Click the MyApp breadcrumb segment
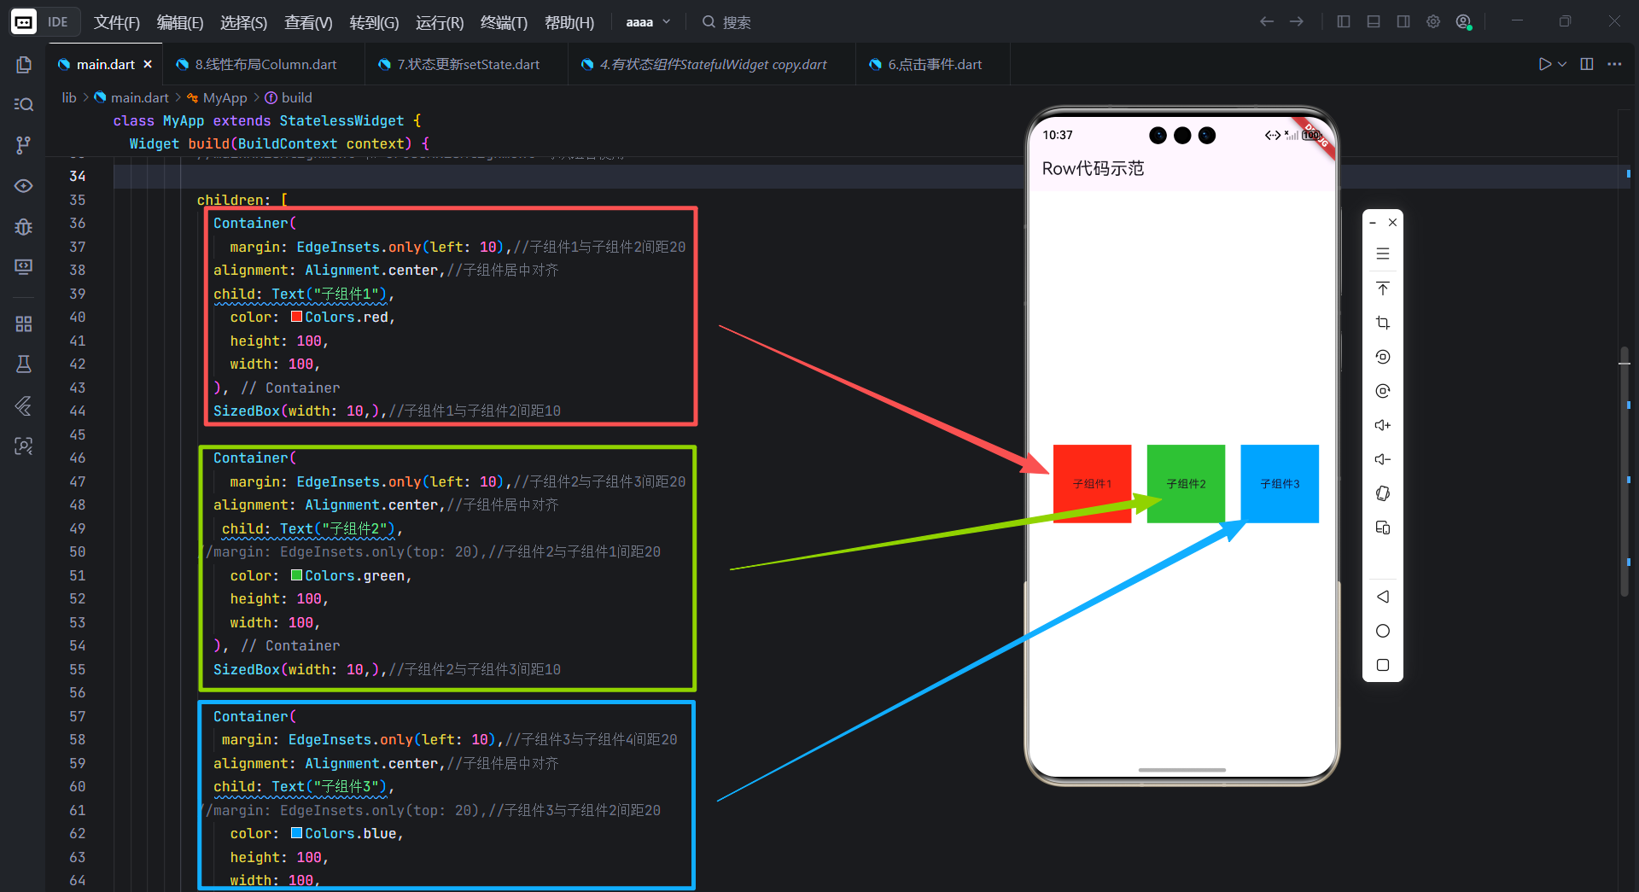 [x=218, y=97]
